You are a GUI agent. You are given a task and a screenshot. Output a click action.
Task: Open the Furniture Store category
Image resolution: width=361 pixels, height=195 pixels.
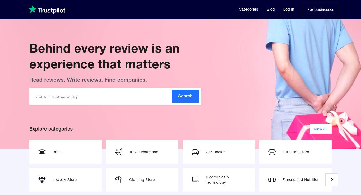295,152
